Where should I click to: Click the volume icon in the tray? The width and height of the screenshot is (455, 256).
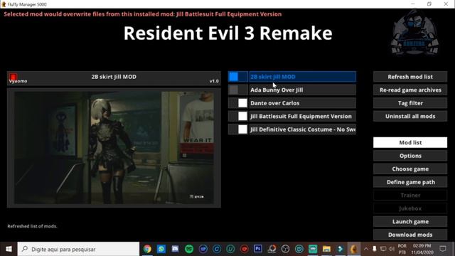pyautogui.click(x=392, y=249)
